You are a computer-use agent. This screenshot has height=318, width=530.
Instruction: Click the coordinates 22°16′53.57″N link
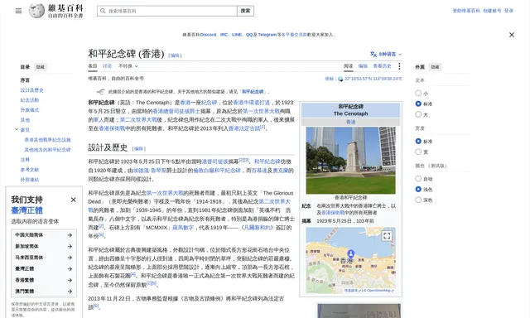click(373, 79)
